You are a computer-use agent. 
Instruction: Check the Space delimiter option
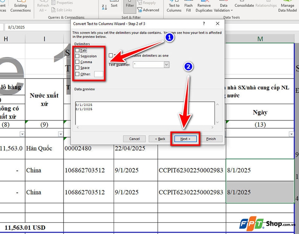click(78, 68)
